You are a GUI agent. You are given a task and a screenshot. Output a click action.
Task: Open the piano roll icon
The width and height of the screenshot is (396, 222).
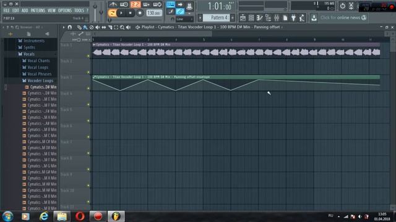pos(259,18)
